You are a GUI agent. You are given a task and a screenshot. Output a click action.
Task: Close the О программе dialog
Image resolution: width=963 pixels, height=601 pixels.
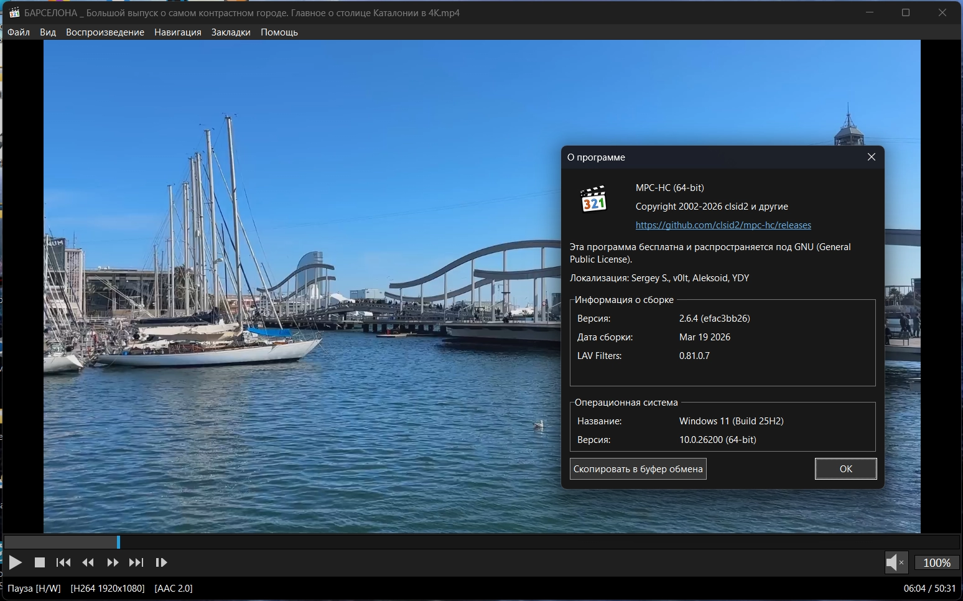point(871,157)
